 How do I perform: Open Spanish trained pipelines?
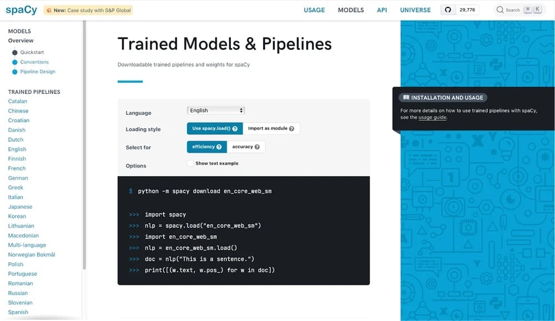coord(18,312)
